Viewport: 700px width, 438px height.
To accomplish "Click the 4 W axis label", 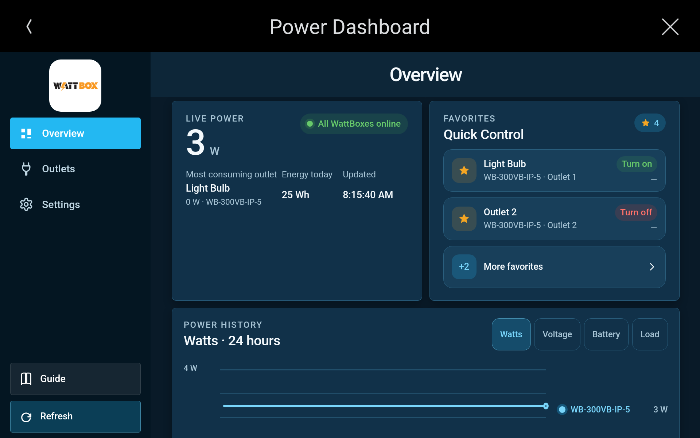I will tap(190, 368).
